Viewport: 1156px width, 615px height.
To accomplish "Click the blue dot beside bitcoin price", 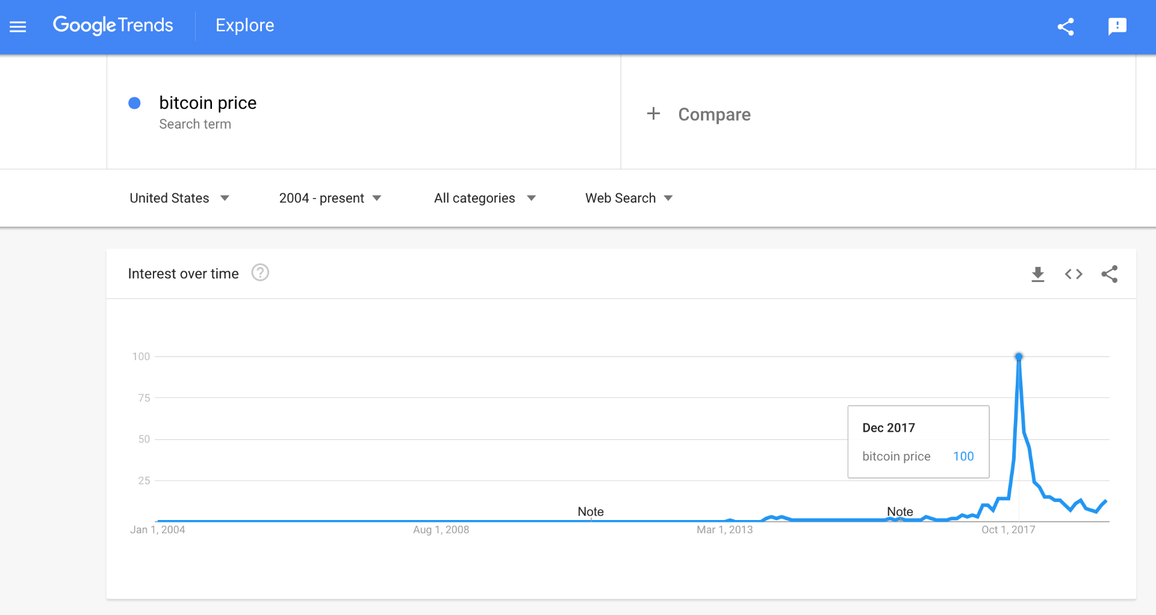I will [x=135, y=103].
